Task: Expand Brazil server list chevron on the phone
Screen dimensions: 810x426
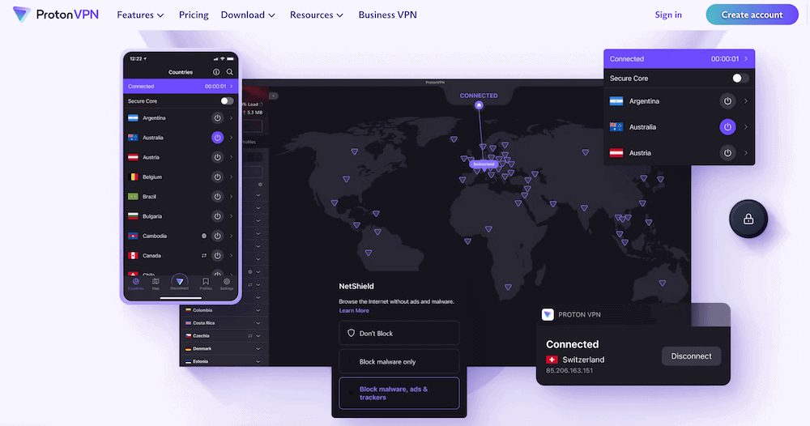Action: click(x=231, y=197)
